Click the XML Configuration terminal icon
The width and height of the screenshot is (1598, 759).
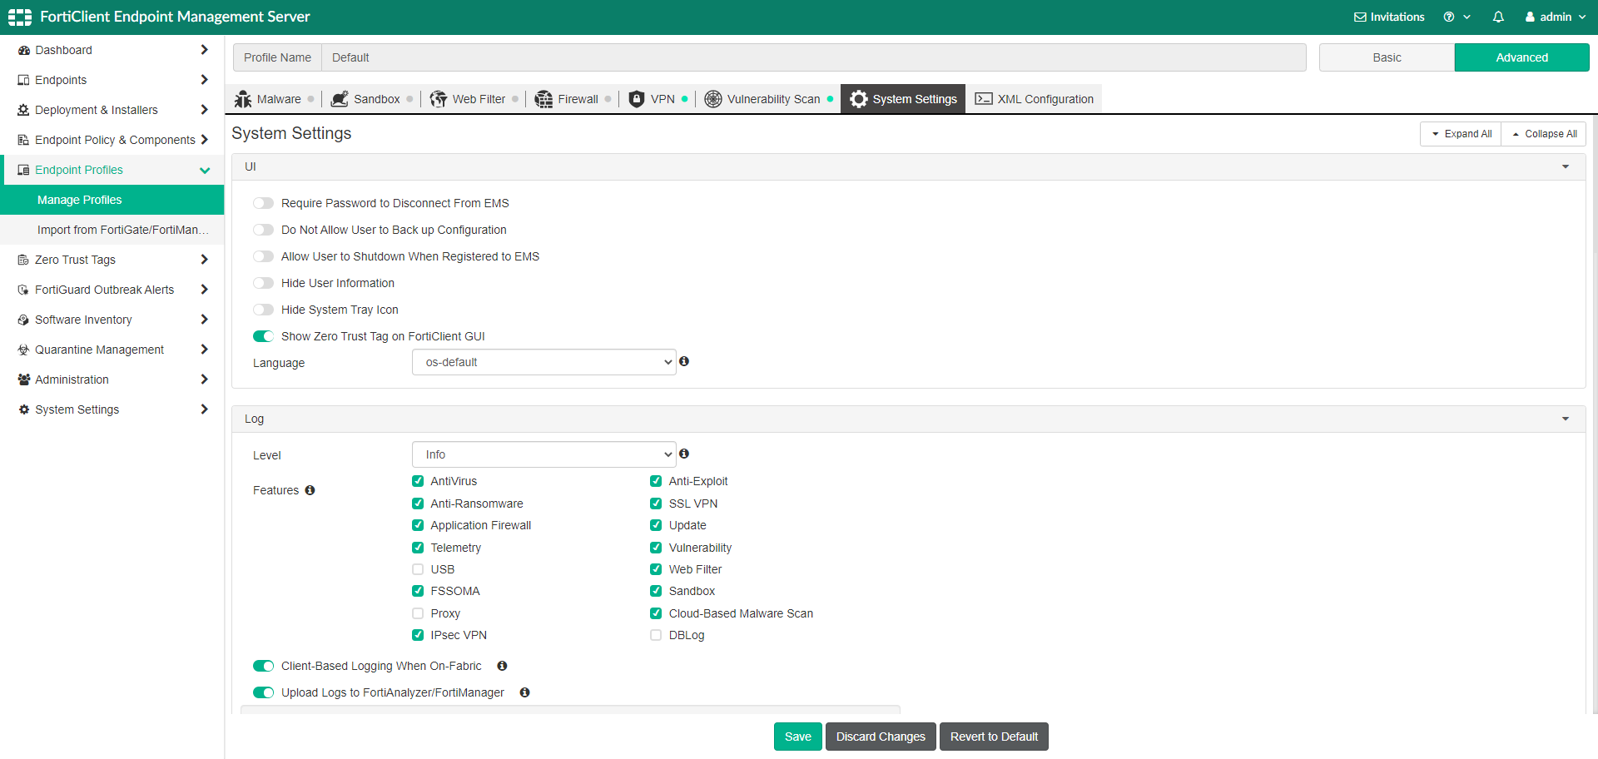pyautogui.click(x=984, y=99)
